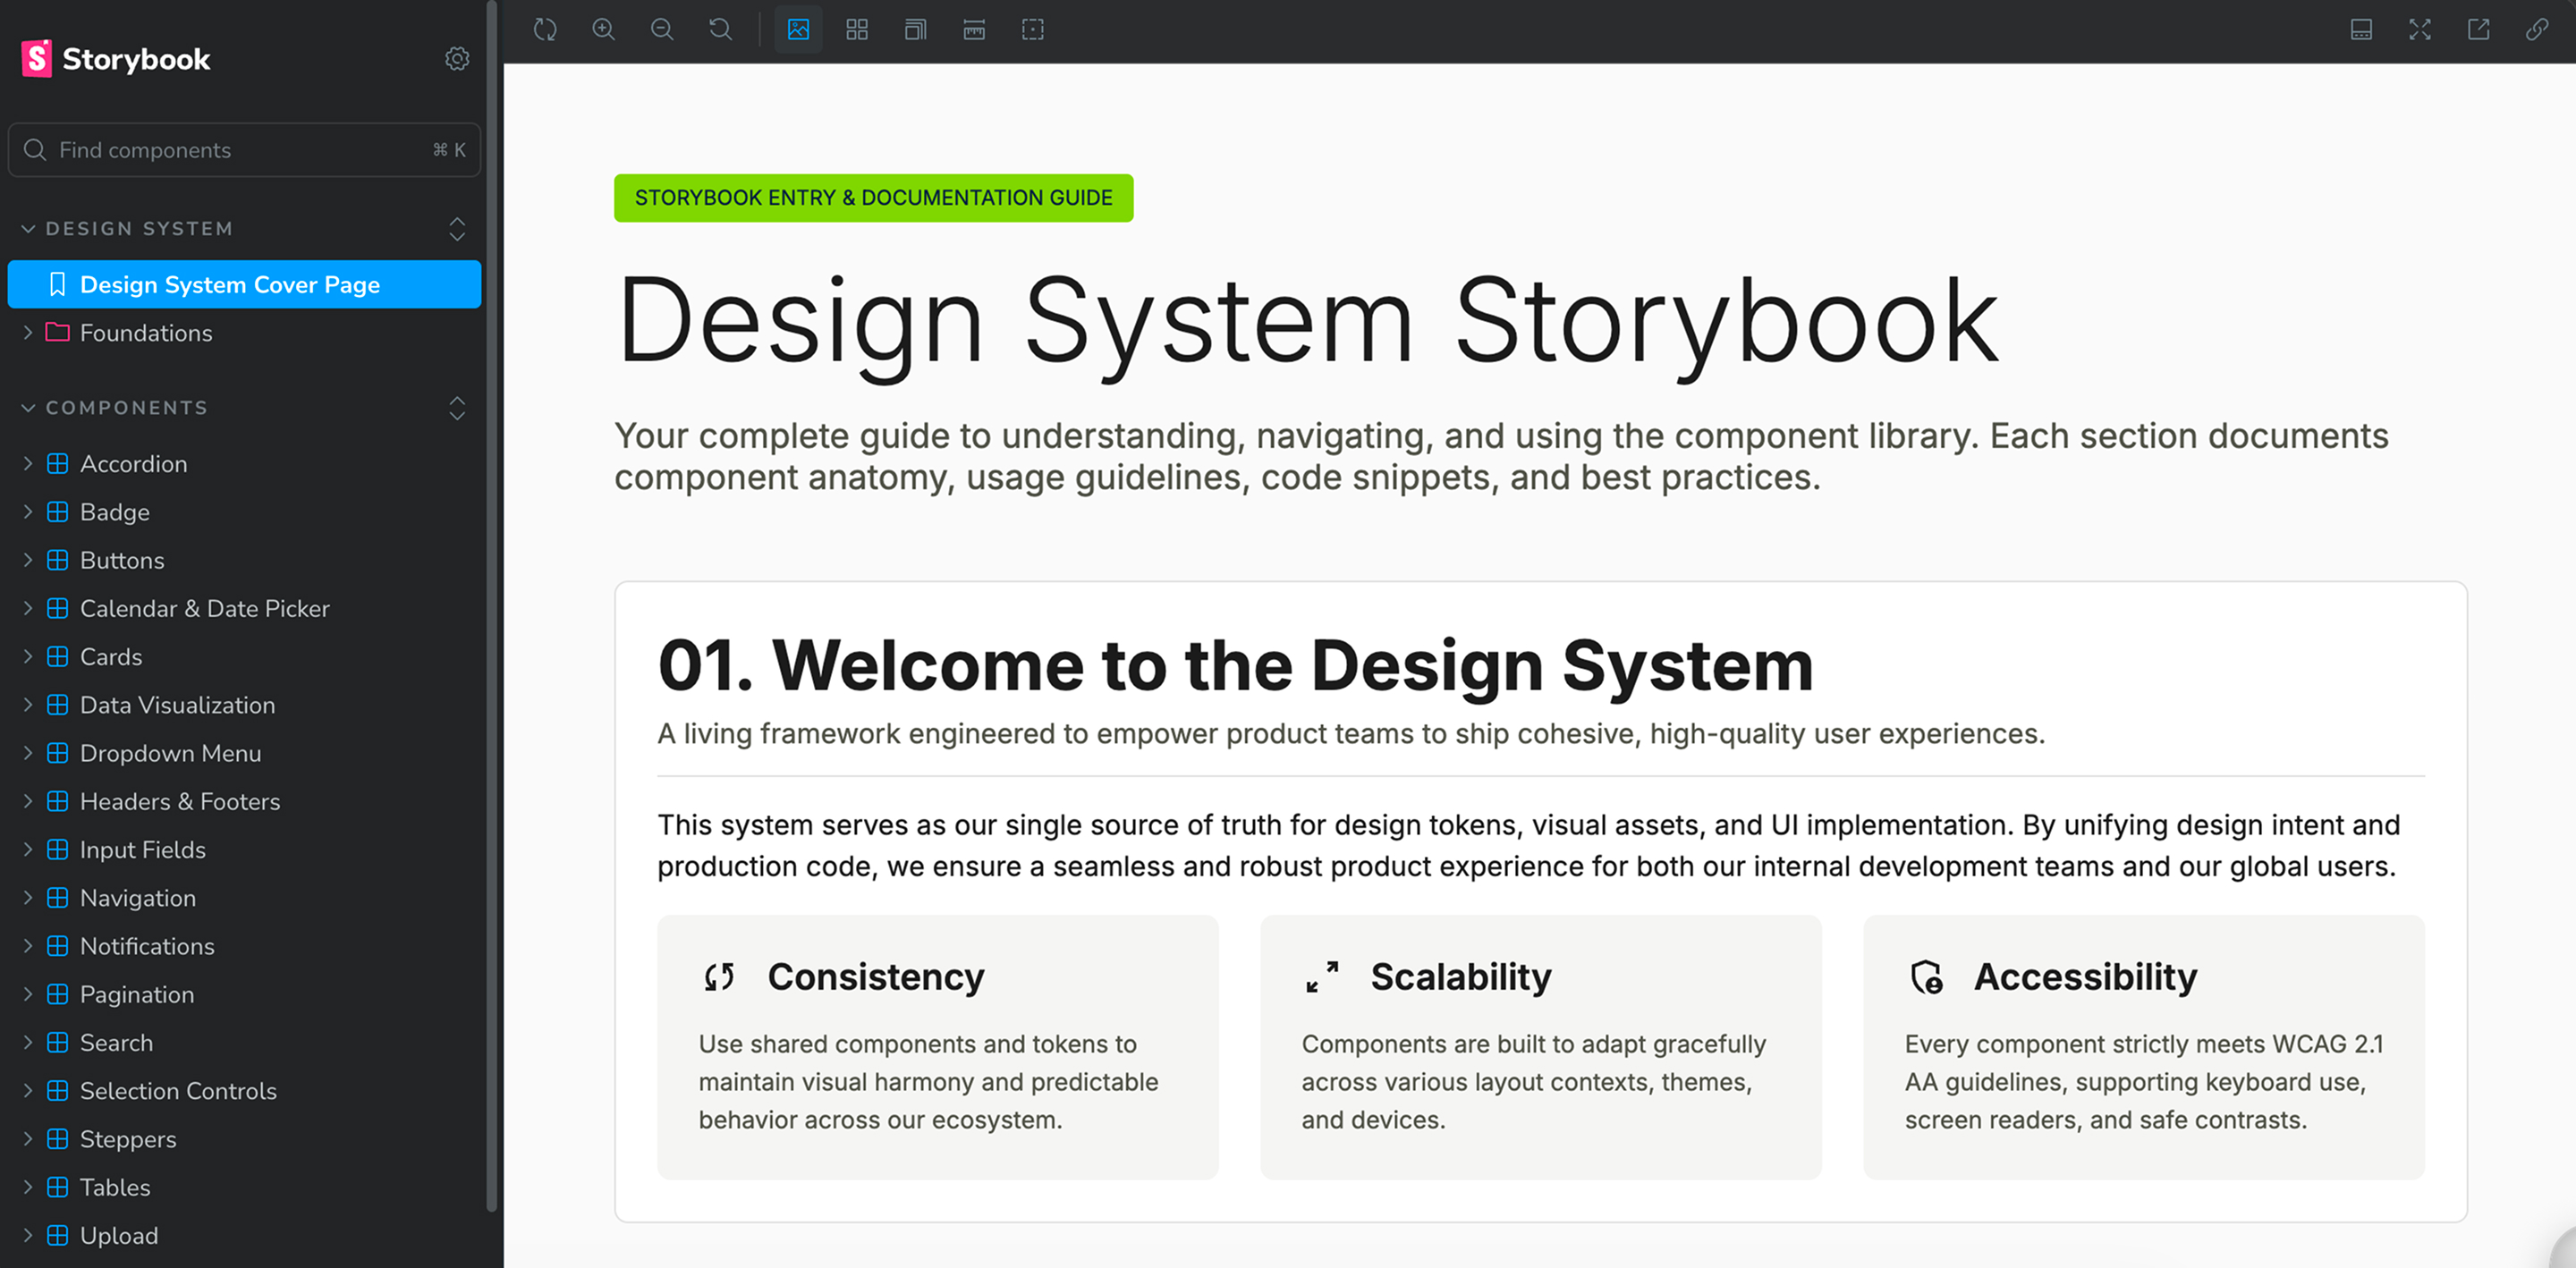Screen dimensions: 2576x1268
Task: Toggle outlines dashed square icon
Action: click(x=1033, y=29)
